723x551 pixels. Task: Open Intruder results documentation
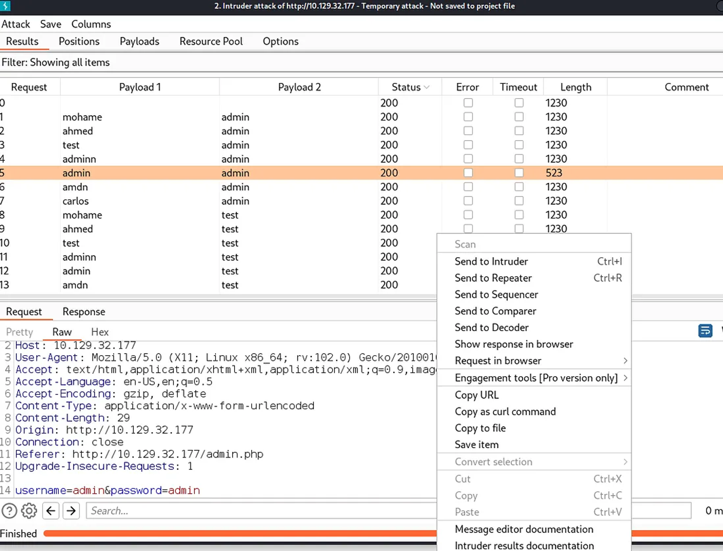[534, 546]
